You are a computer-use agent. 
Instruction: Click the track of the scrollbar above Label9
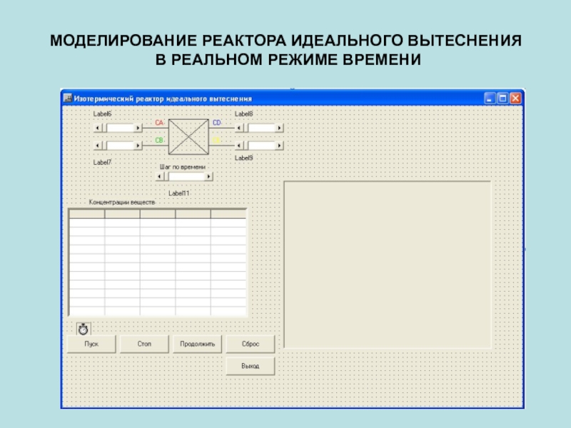point(260,146)
